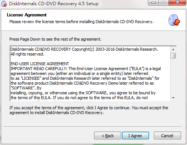Click the DiskInternals setup icon in title bar
187x145 pixels.
(x=4, y=4)
